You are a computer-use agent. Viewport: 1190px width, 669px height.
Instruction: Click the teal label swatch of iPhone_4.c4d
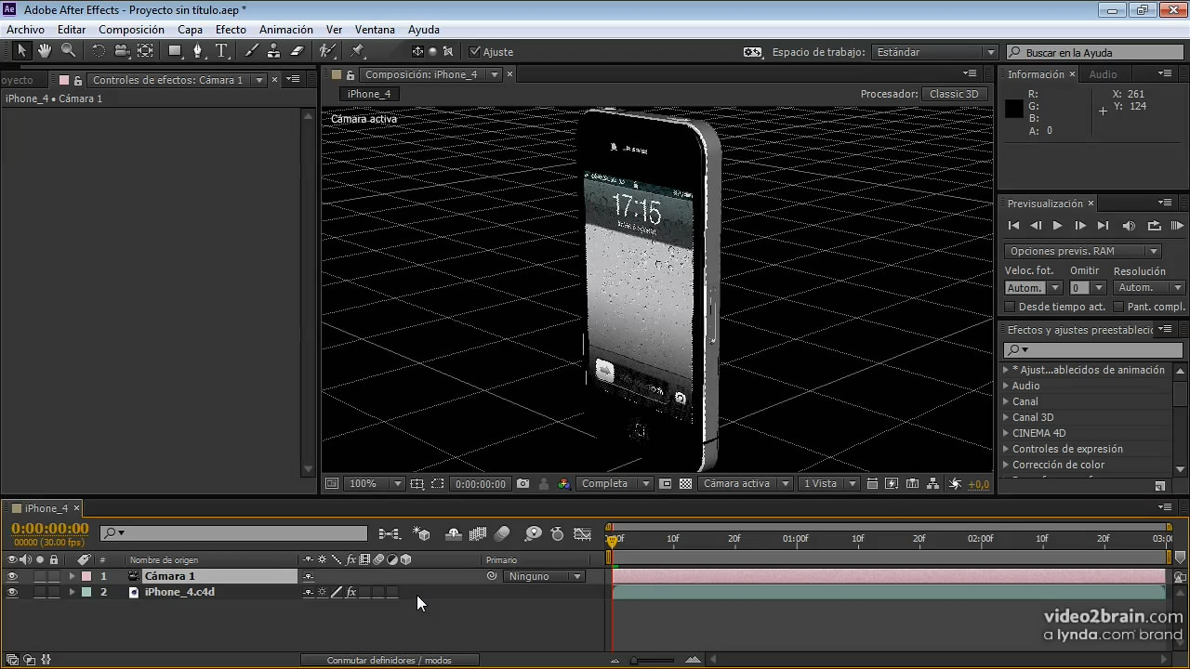[x=86, y=592]
